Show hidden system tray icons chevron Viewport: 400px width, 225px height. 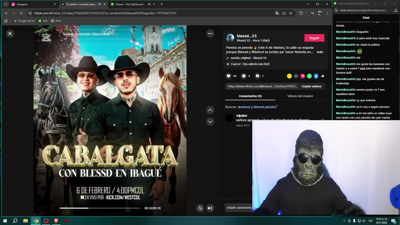pos(344,221)
